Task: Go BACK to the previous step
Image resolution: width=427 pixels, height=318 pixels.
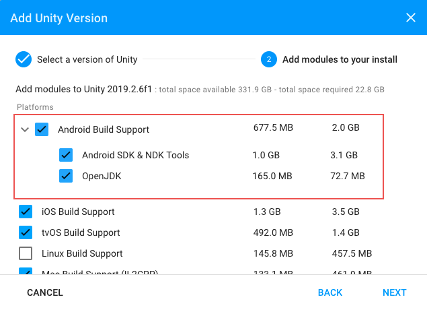Action: [x=330, y=292]
